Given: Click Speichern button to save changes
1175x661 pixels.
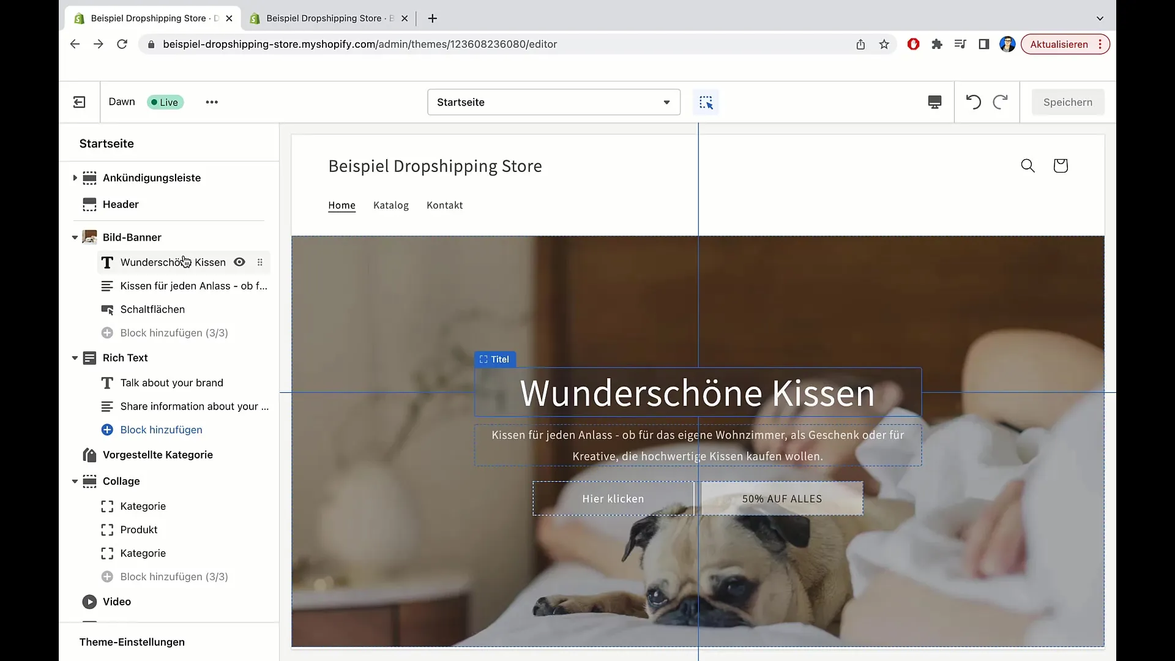Looking at the screenshot, I should click(x=1068, y=102).
